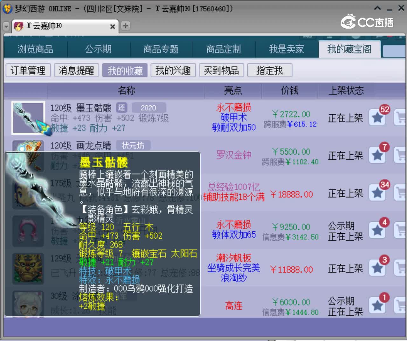The height and width of the screenshot is (341, 407).
Task: Toggle favorite star with badge 4
Action: click(377, 231)
